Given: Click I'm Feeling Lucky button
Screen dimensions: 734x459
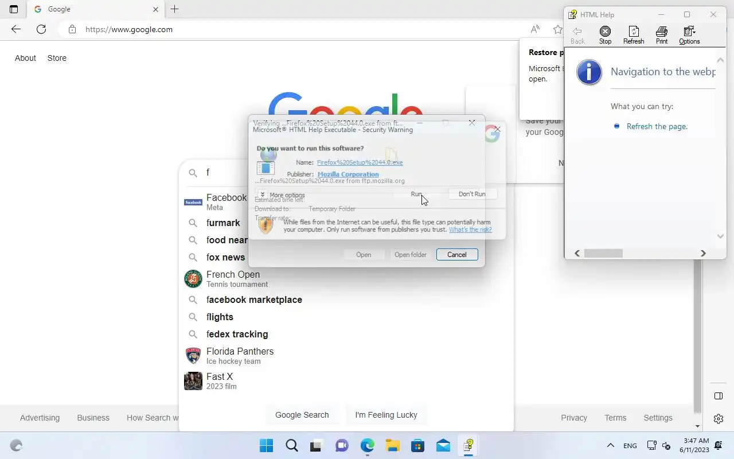Looking at the screenshot, I should coord(386,415).
